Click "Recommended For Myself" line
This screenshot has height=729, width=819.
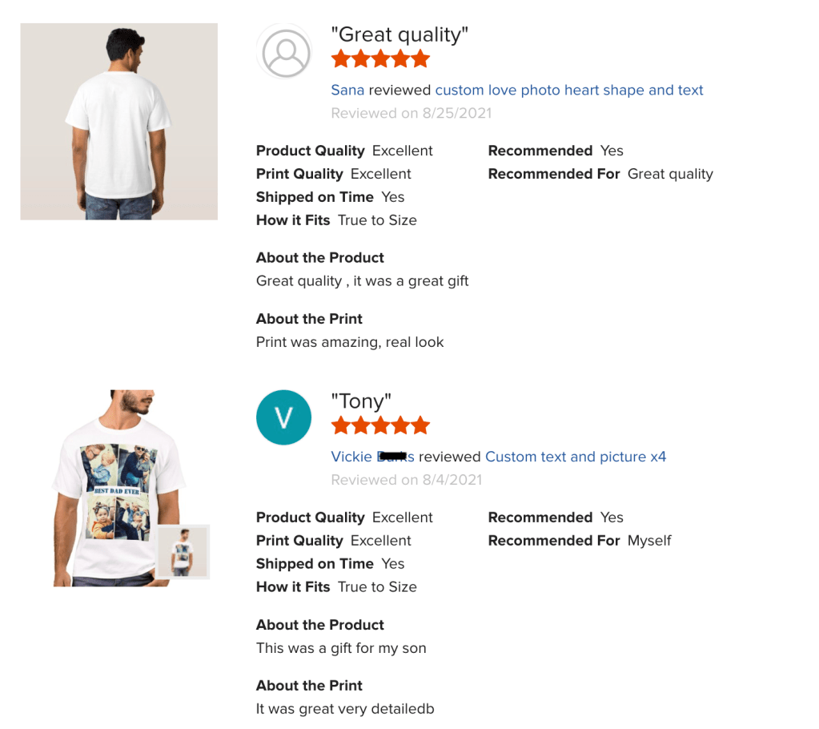580,541
